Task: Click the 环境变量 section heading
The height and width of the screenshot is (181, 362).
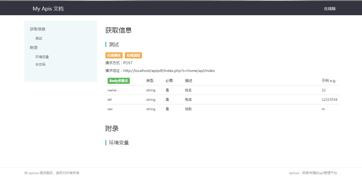Action: pos(119,143)
